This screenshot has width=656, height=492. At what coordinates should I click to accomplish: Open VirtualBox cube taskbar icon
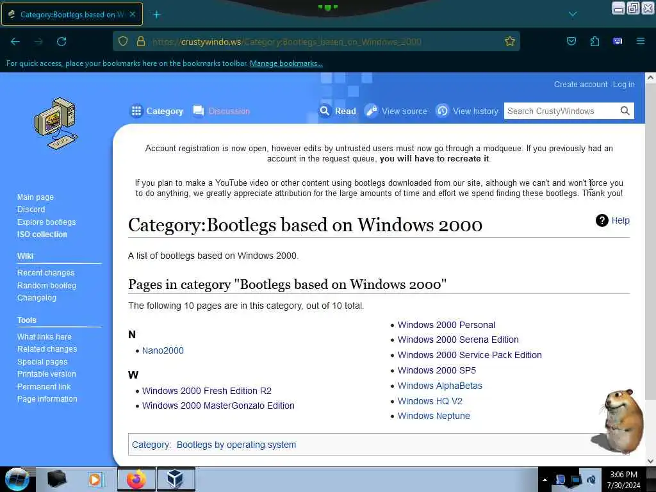point(176,479)
